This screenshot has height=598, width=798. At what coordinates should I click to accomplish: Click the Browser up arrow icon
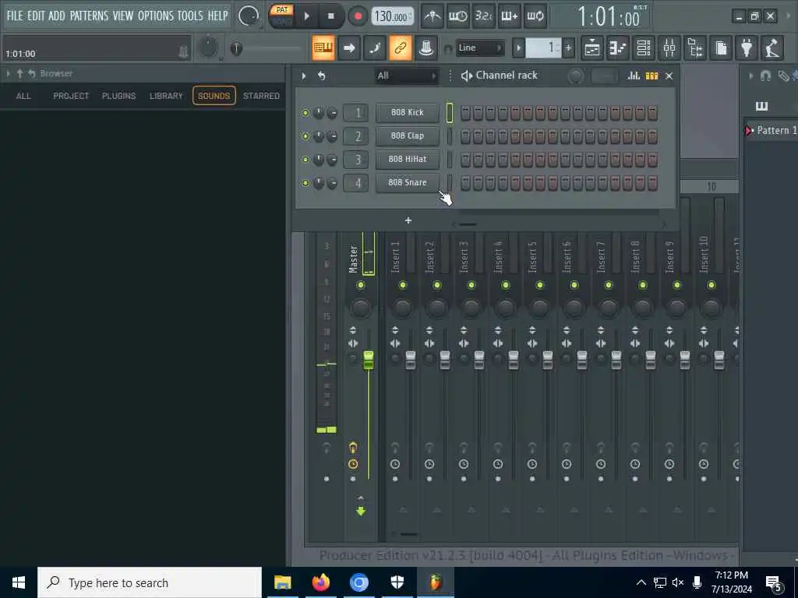click(19, 74)
